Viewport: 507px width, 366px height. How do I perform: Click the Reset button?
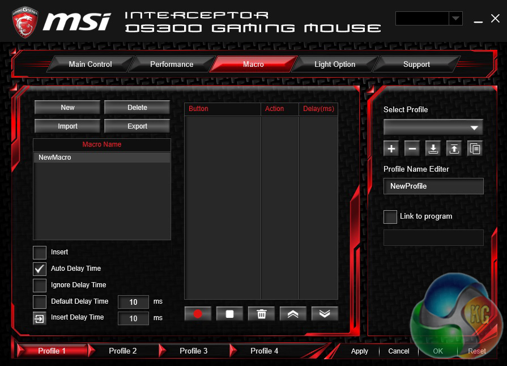477,351
